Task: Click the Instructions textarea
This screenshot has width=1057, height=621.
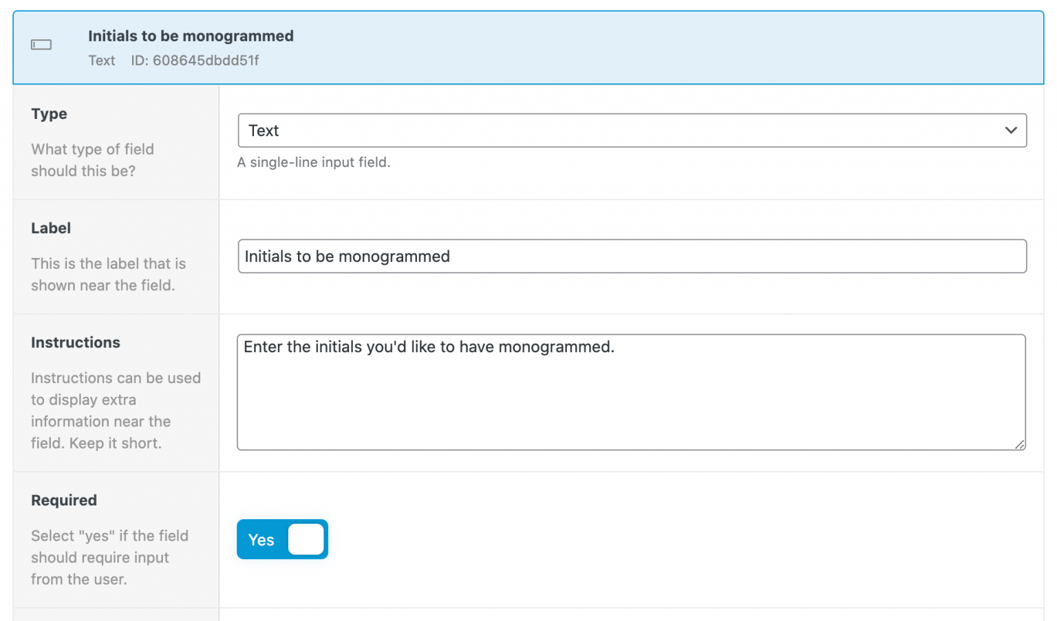Action: pyautogui.click(x=631, y=392)
